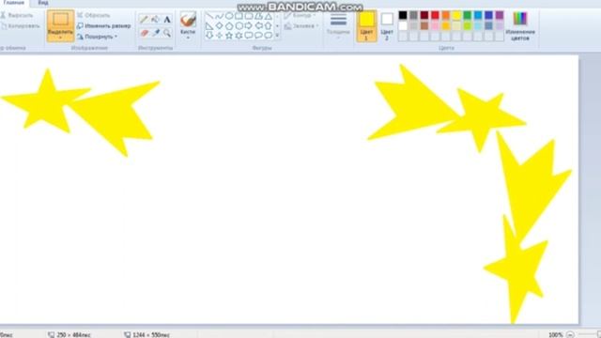Show next row of shapes gallery
This screenshot has height=338, width=601.
click(278, 26)
